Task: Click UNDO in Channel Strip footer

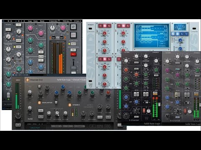Action: pos(29,124)
